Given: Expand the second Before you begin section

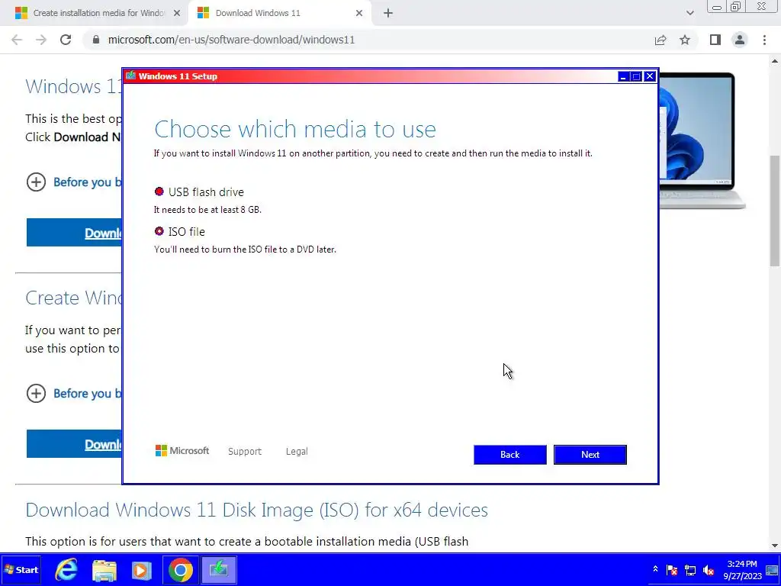Looking at the screenshot, I should 36,394.
